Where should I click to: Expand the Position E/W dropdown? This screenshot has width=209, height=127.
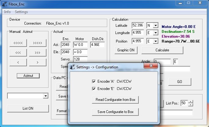pyautogui.click(x=156, y=41)
